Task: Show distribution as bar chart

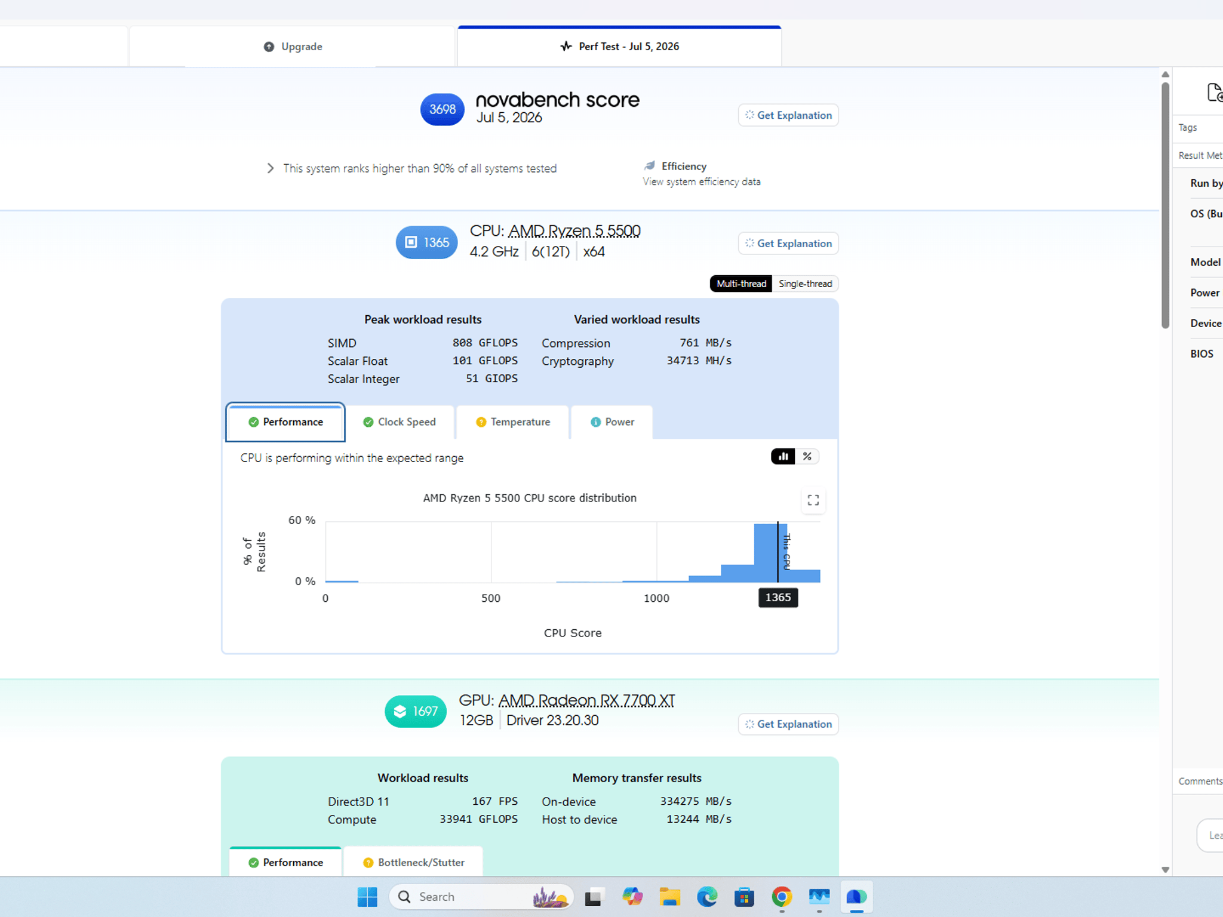Action: pyautogui.click(x=783, y=457)
